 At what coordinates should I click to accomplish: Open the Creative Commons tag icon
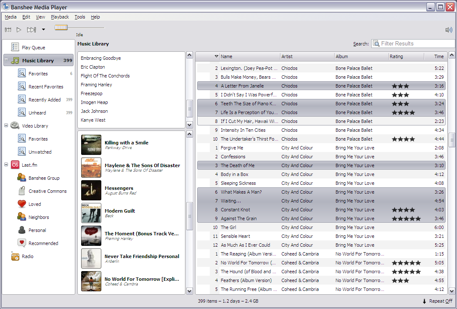coord(21,191)
